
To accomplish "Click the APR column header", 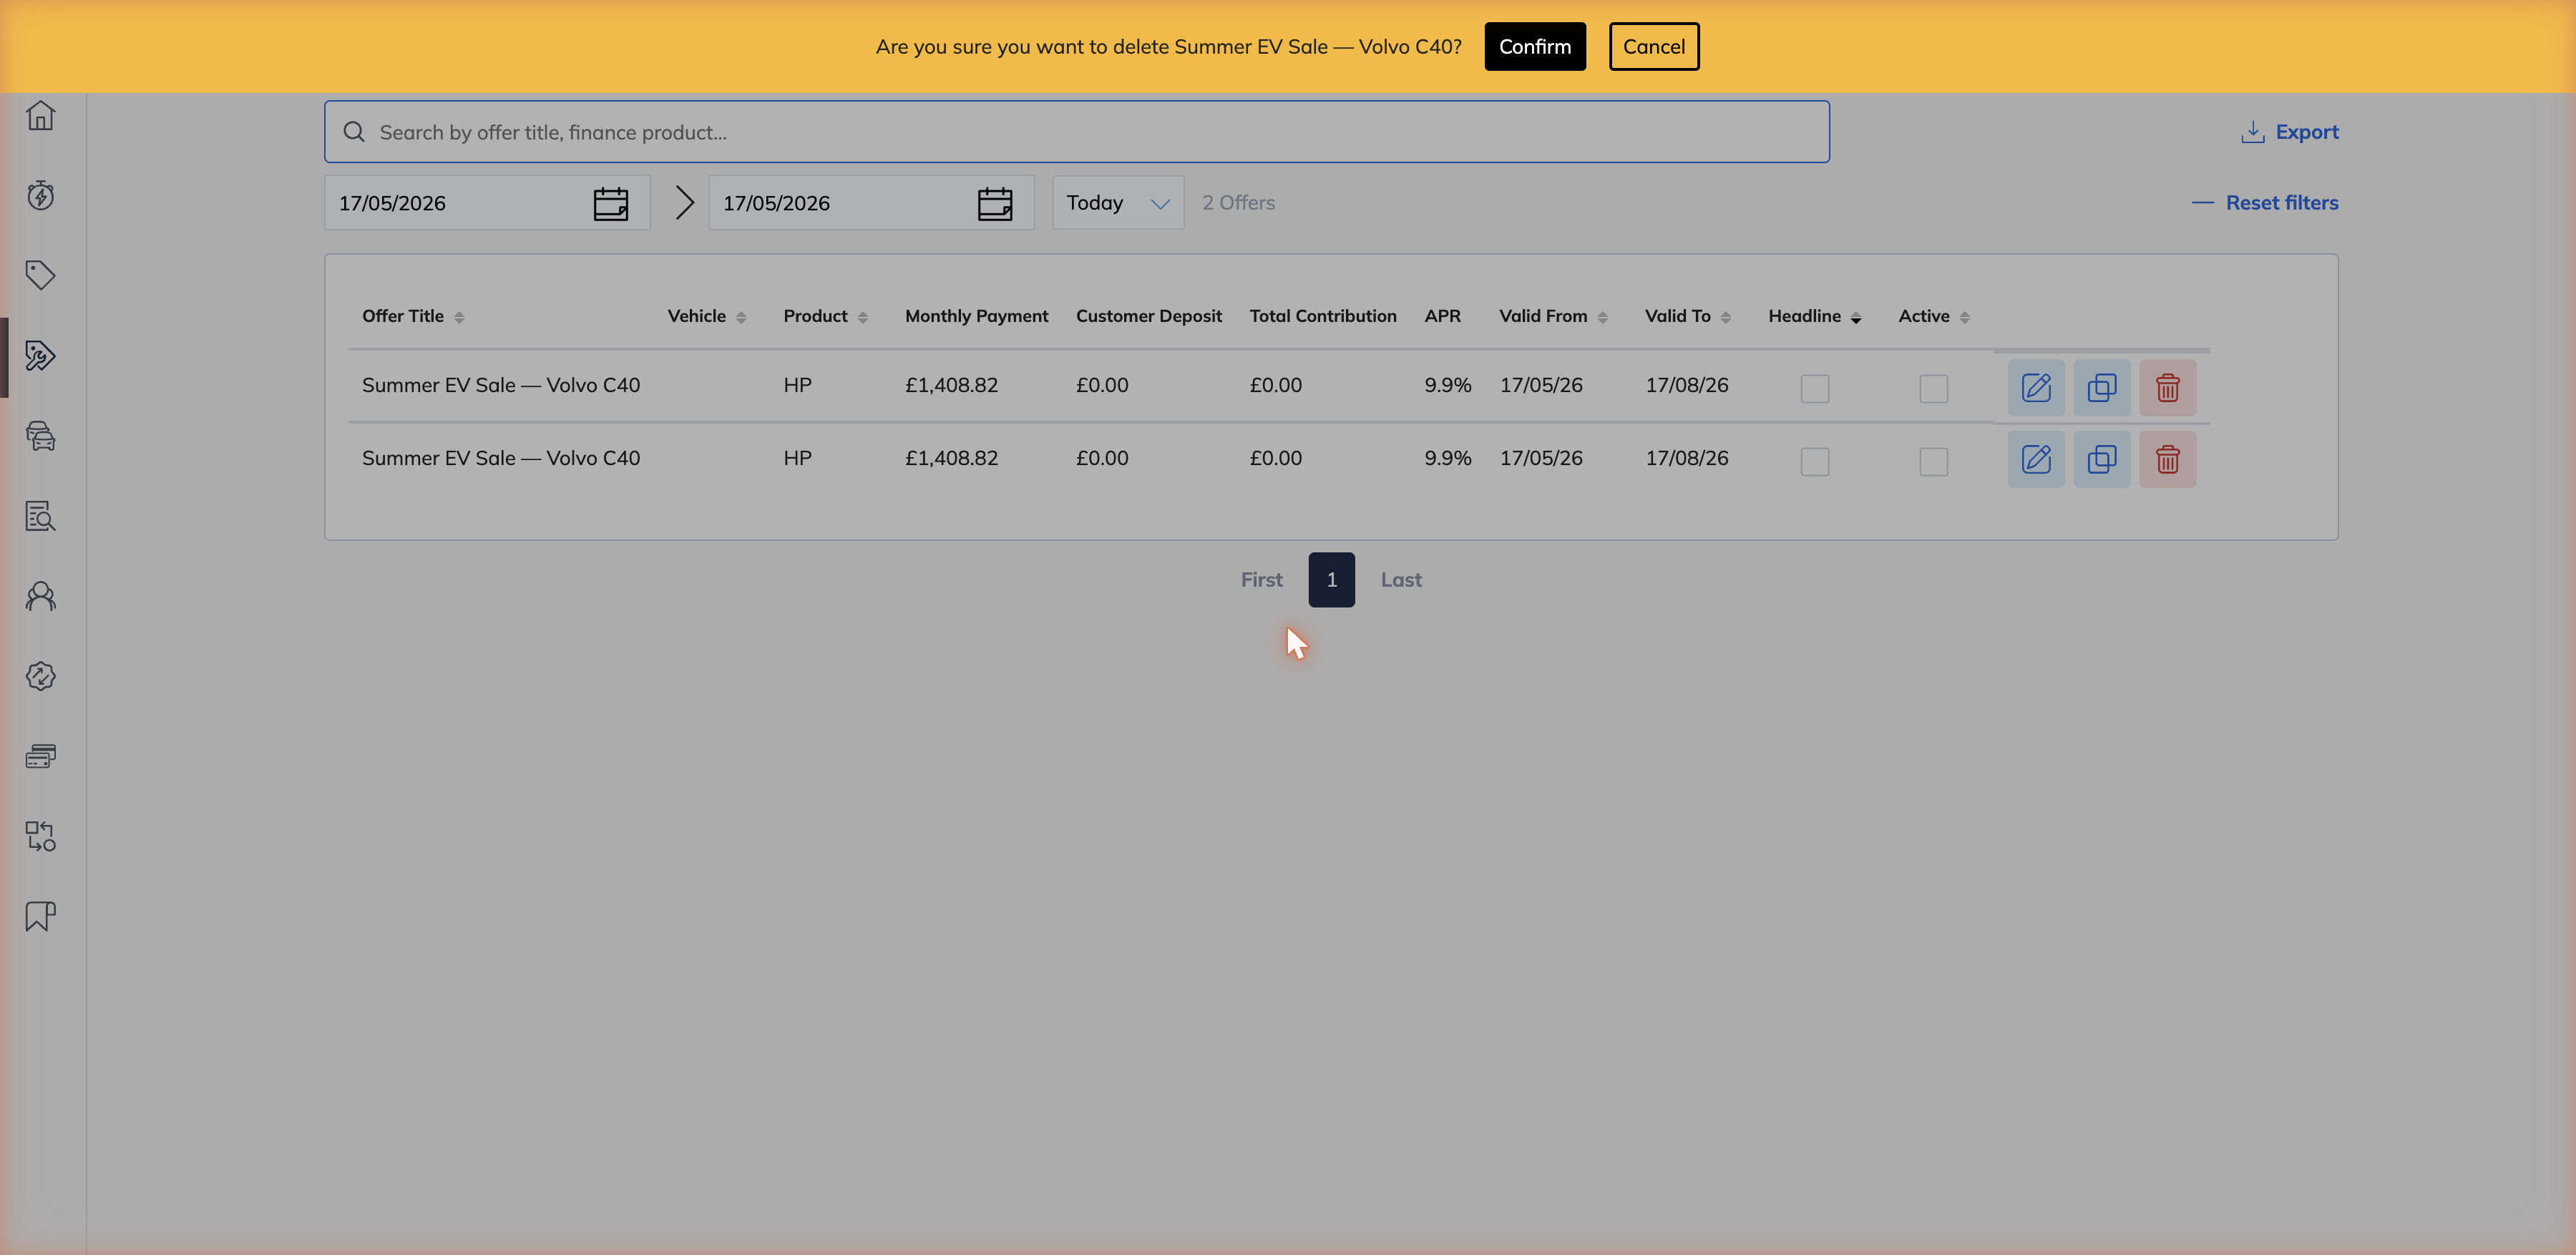I will 1443,316.
